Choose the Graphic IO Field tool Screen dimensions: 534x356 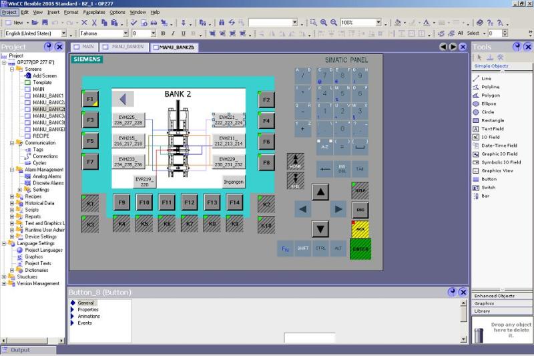coord(495,154)
